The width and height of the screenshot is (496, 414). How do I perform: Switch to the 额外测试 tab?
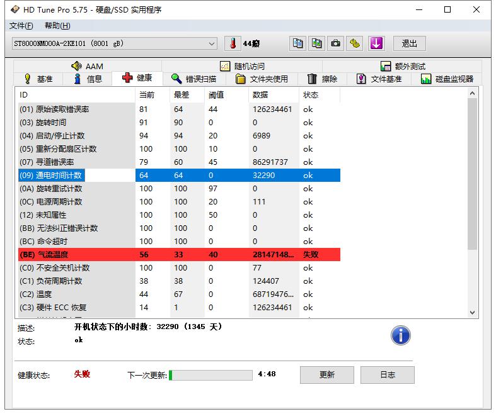[403, 66]
